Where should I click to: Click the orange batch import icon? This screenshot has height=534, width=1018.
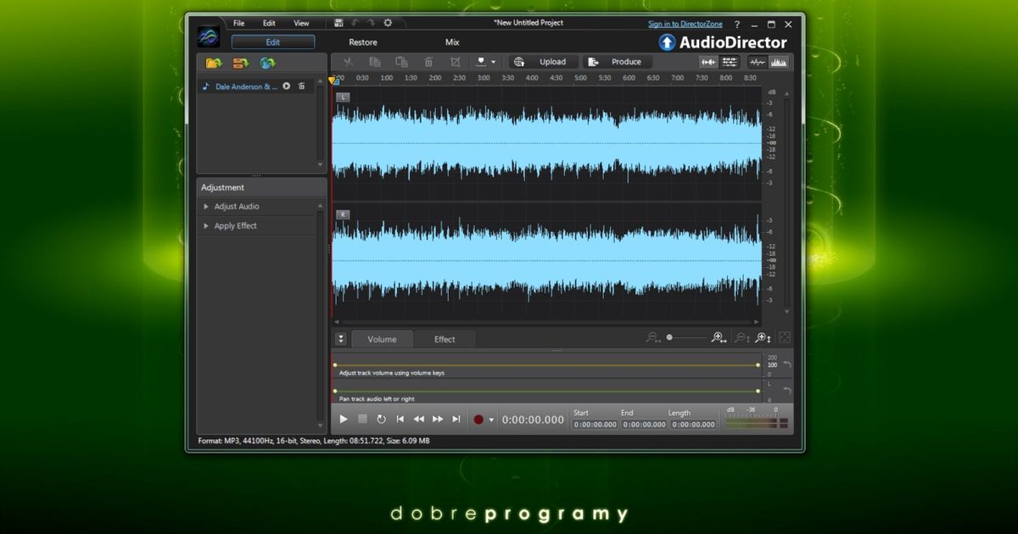(240, 63)
